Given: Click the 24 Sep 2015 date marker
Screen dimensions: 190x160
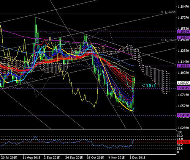Looking at the screenshot, I should point(74,157).
